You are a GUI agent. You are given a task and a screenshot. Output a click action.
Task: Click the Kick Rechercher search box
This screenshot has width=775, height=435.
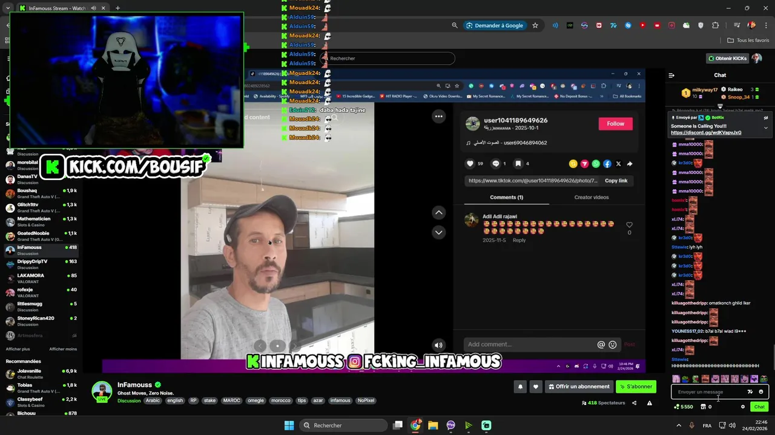point(387,58)
